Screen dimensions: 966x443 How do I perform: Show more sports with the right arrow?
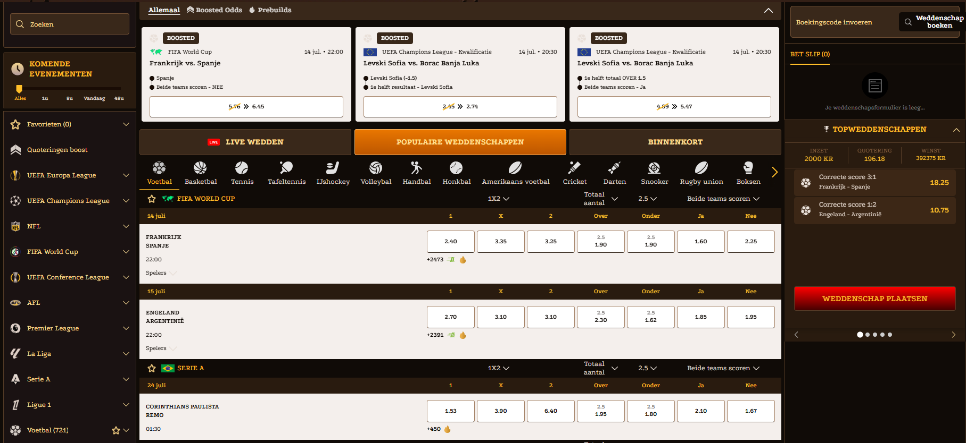[x=774, y=172]
